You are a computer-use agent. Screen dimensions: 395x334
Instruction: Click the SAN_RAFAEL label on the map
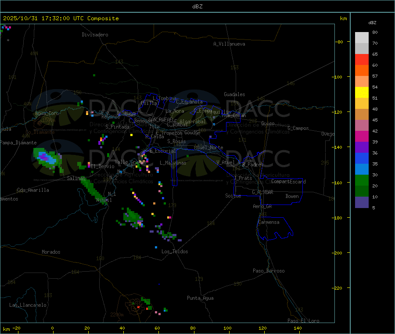(161, 119)
